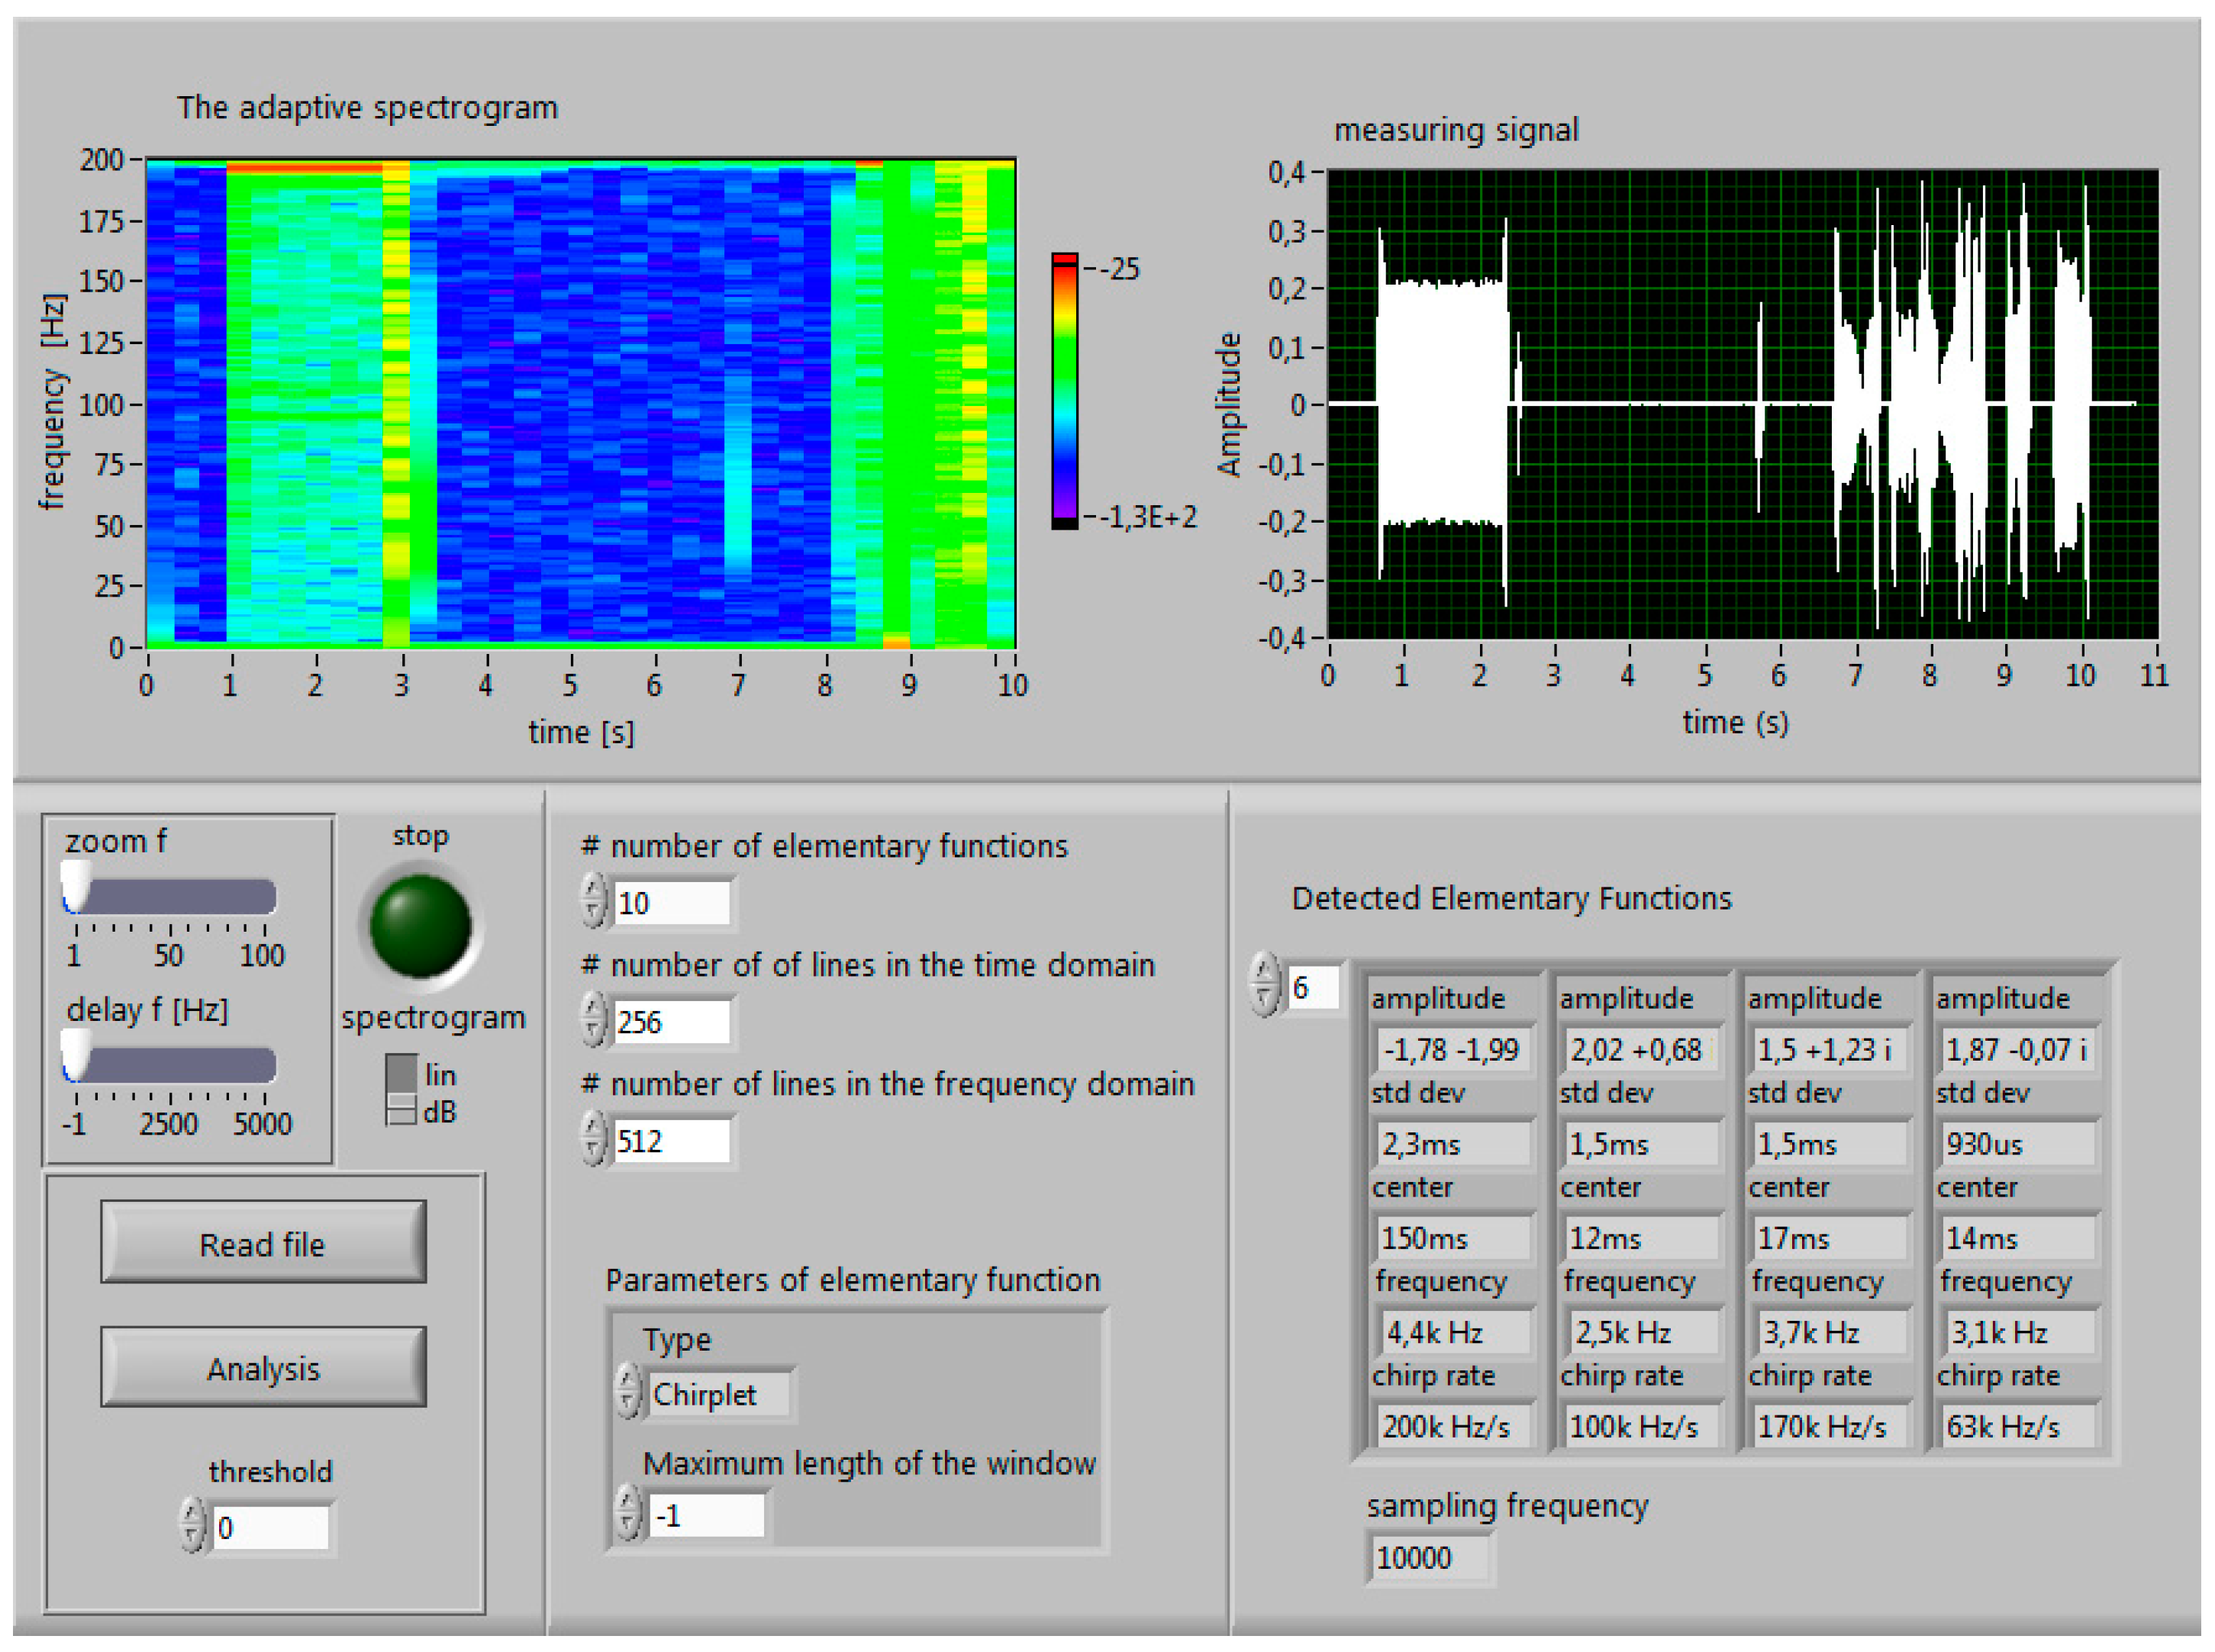Click the time domain lines stepper
Image resolution: width=2215 pixels, height=1652 pixels.
[x=593, y=1020]
